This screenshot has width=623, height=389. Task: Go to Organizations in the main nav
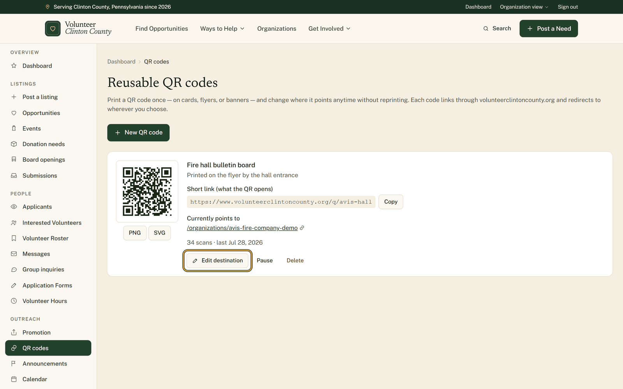click(x=276, y=28)
